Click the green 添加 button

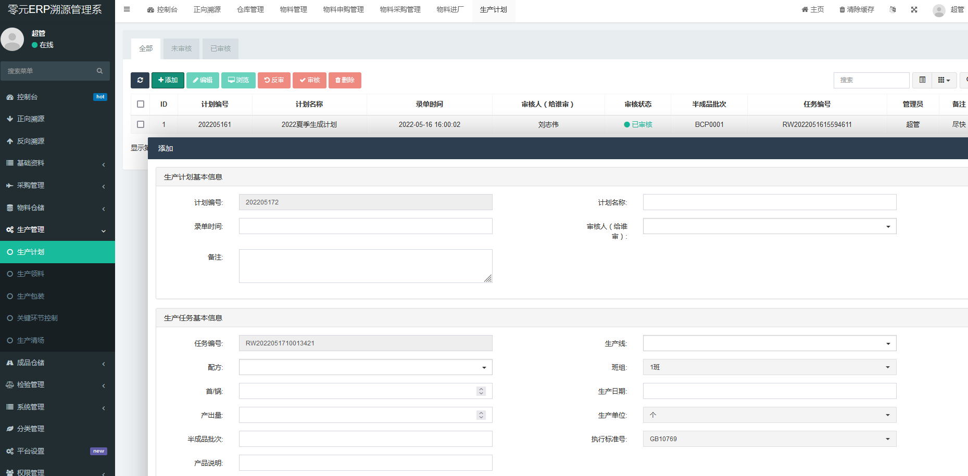pos(168,80)
